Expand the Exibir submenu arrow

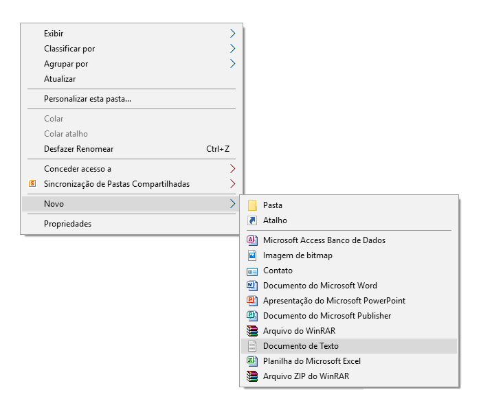(x=232, y=33)
